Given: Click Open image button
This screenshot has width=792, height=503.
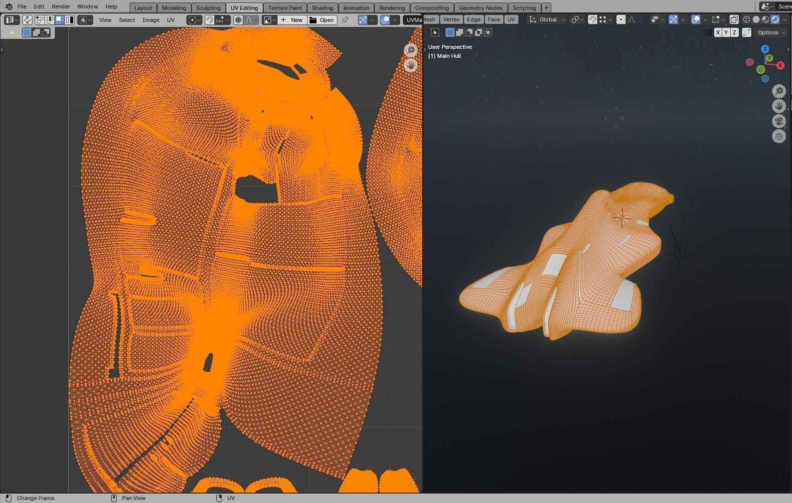Looking at the screenshot, I should (x=322, y=20).
